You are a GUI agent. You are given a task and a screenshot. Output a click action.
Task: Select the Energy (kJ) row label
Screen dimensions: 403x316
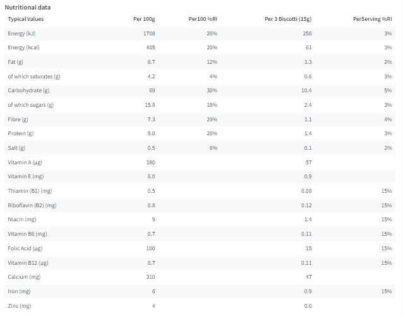pyautogui.click(x=21, y=33)
